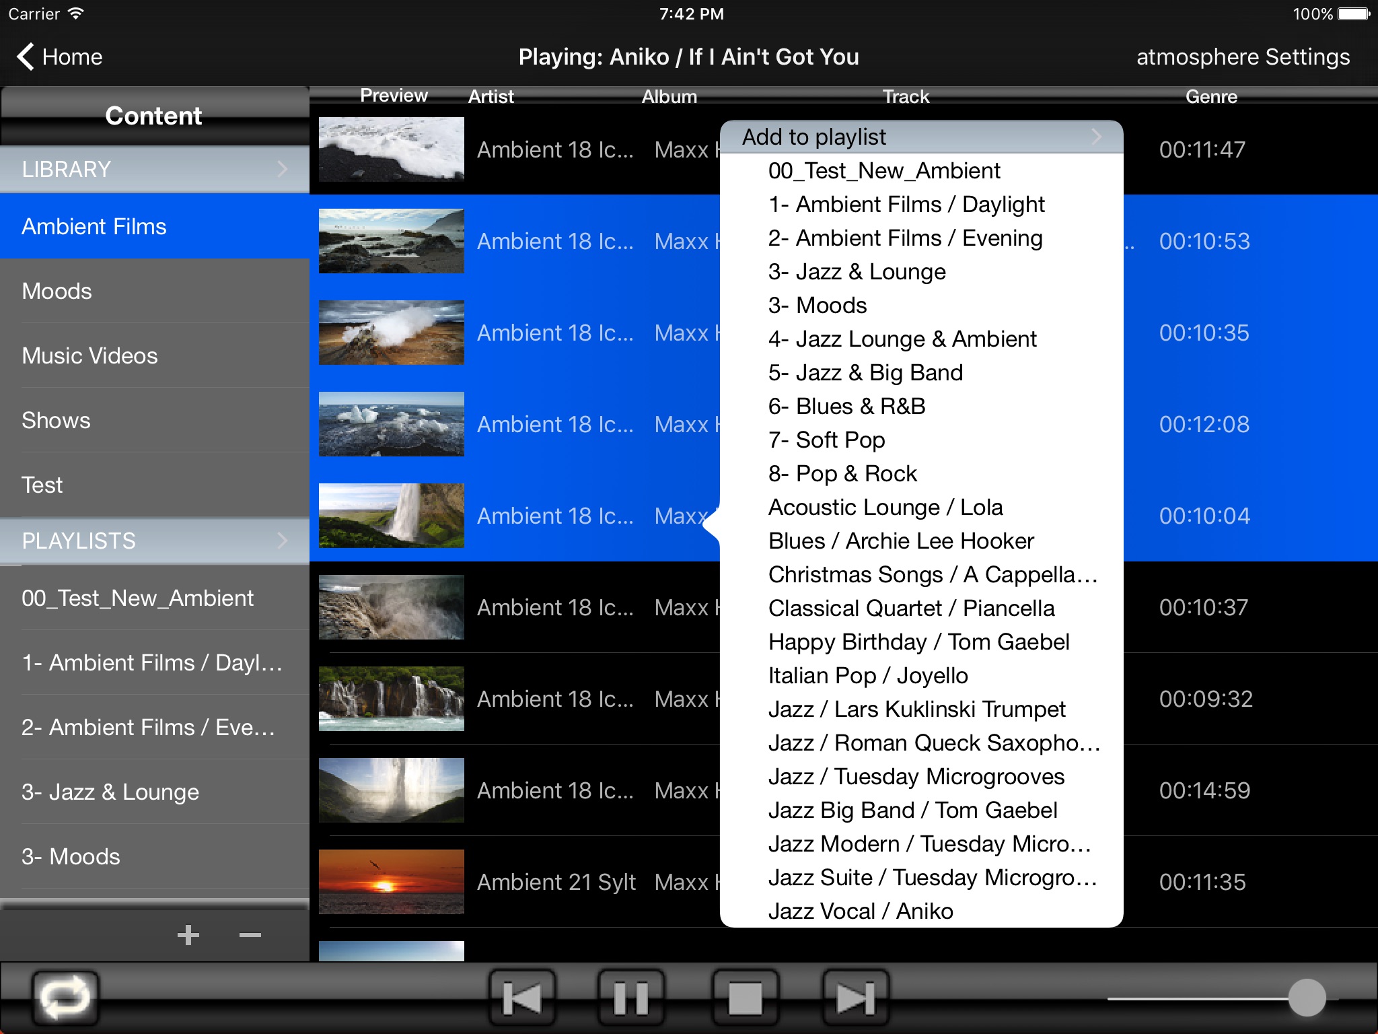The image size is (1378, 1034).
Task: Expand the LIBRARY section
Action: coord(285,167)
